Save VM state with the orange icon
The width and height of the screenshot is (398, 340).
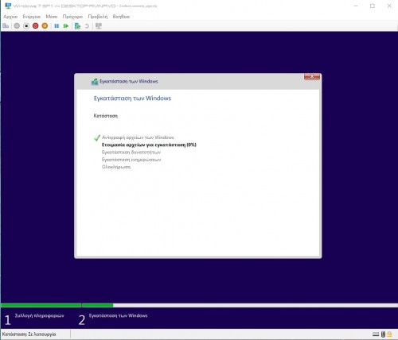pos(45,26)
